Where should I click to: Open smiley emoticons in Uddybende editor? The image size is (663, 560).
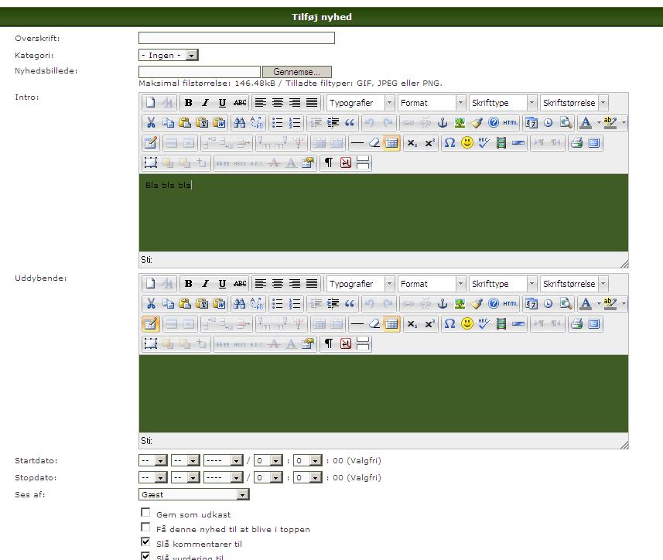coord(467,324)
